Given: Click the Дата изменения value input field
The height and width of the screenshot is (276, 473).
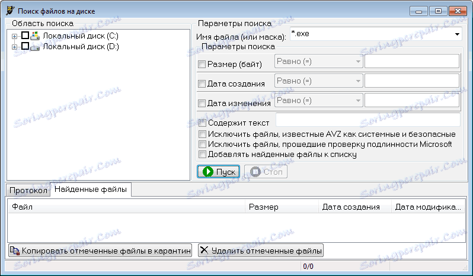Looking at the screenshot, I should point(412,101).
